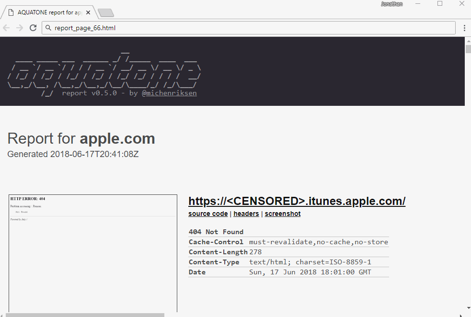This screenshot has width=471, height=317.
Task: Click the 'report v0.5.0' version text
Action: click(x=90, y=93)
